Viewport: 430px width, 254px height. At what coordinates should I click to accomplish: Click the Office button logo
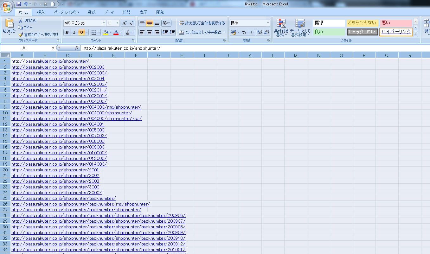pyautogui.click(x=7, y=7)
